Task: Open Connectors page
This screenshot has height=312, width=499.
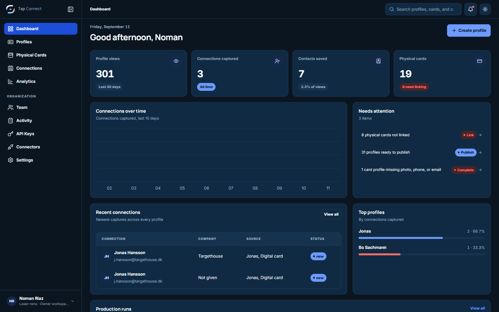Action: [x=41, y=147]
